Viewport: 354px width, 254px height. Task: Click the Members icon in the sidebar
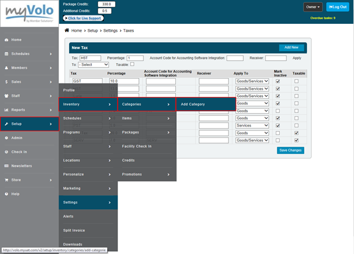click(x=6, y=68)
